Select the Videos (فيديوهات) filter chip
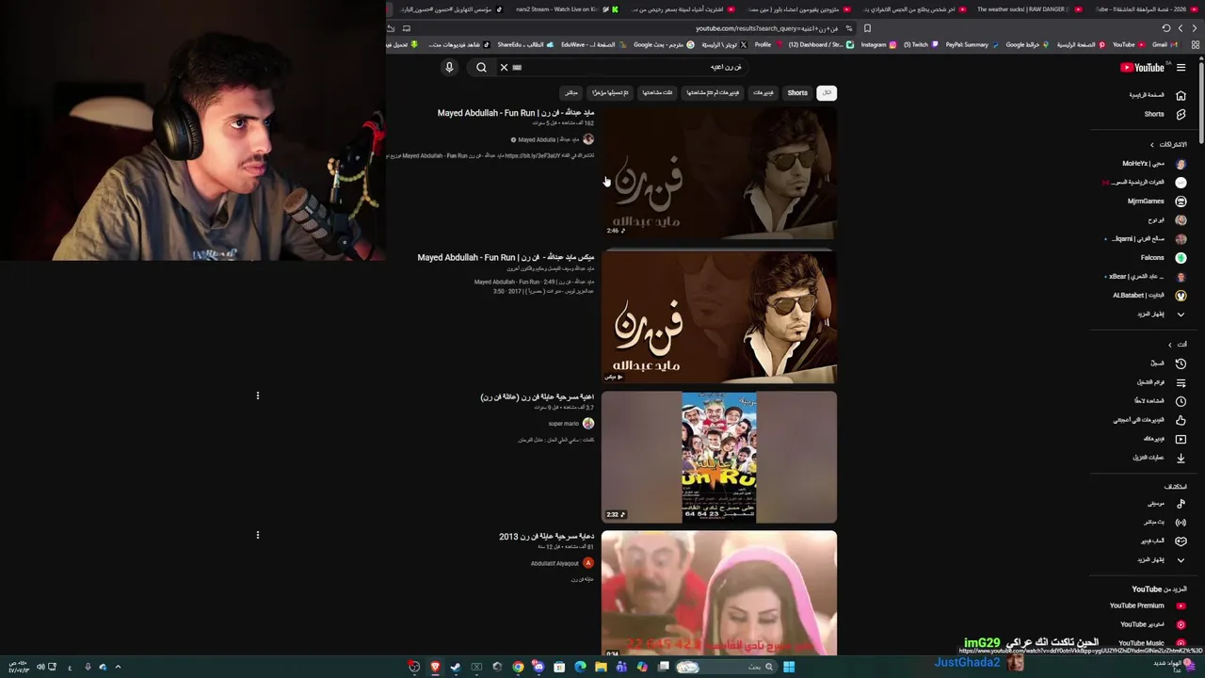 pyautogui.click(x=763, y=92)
